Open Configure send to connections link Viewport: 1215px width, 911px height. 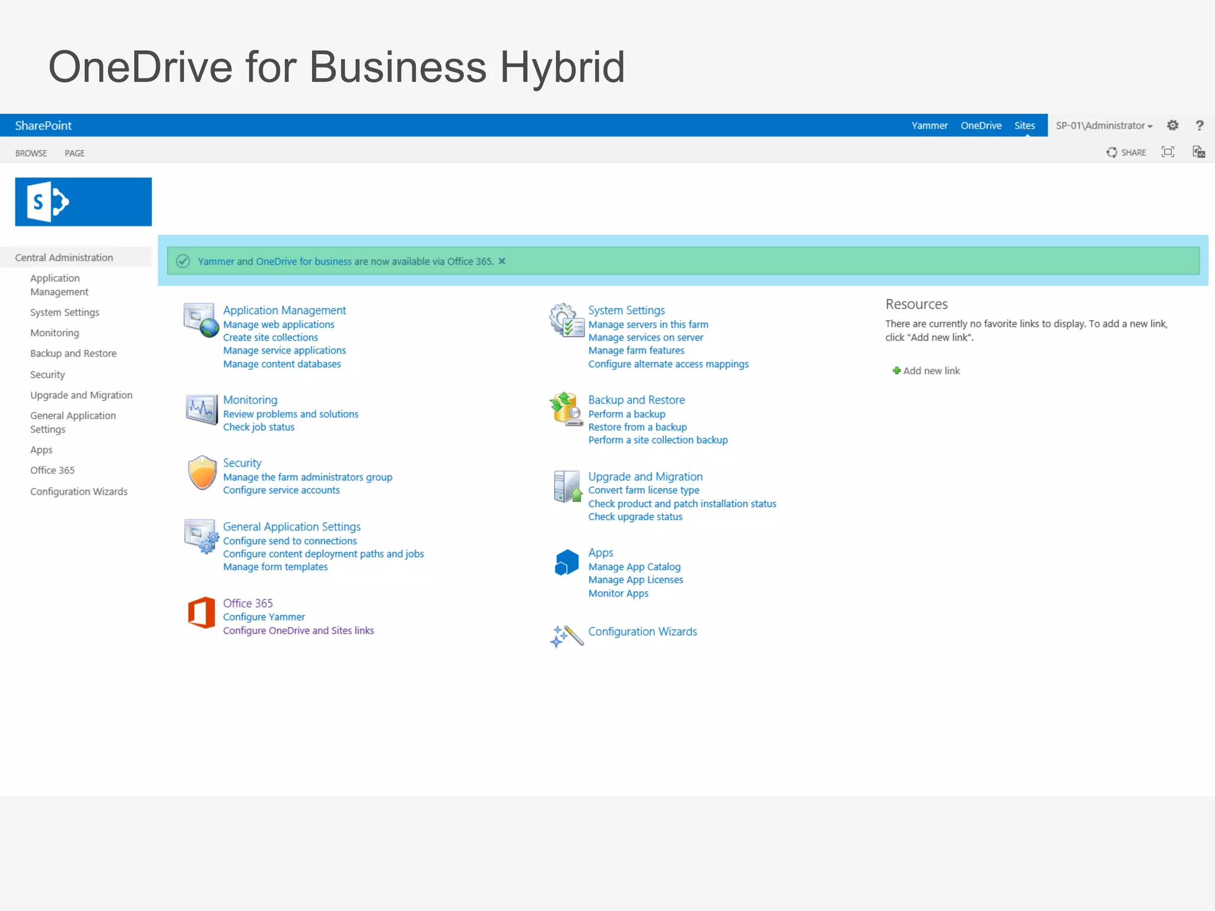[x=290, y=541]
